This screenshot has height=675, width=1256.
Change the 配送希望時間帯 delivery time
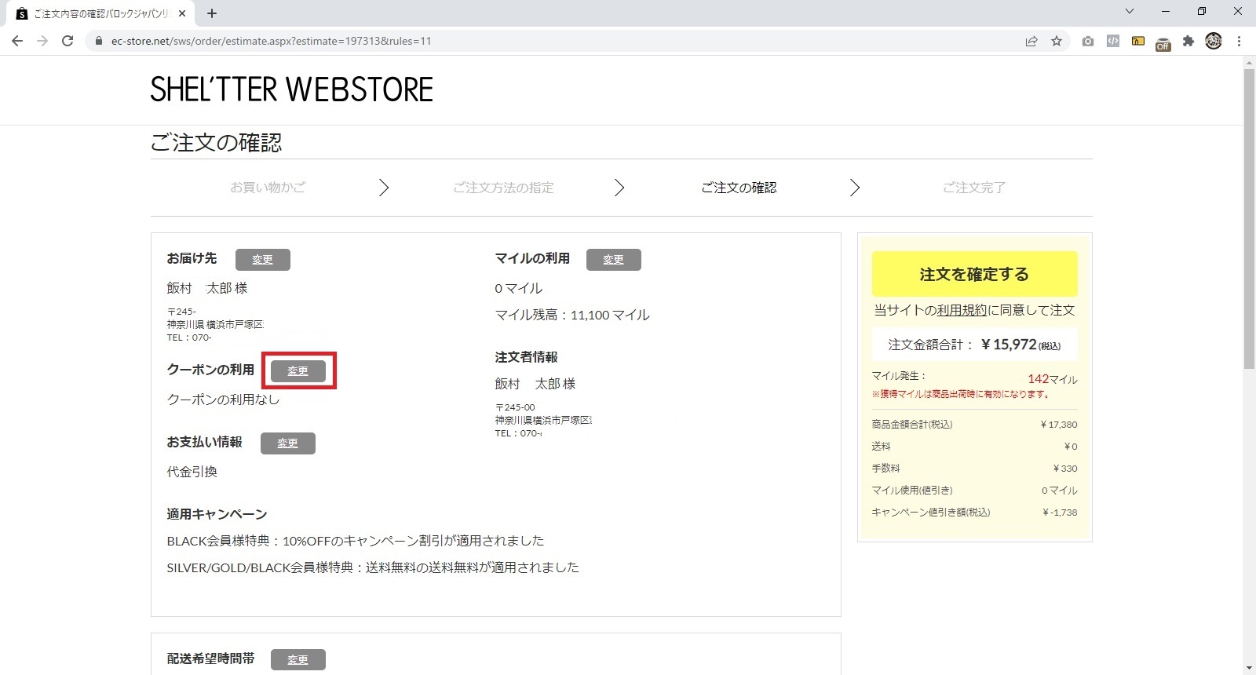tap(298, 659)
